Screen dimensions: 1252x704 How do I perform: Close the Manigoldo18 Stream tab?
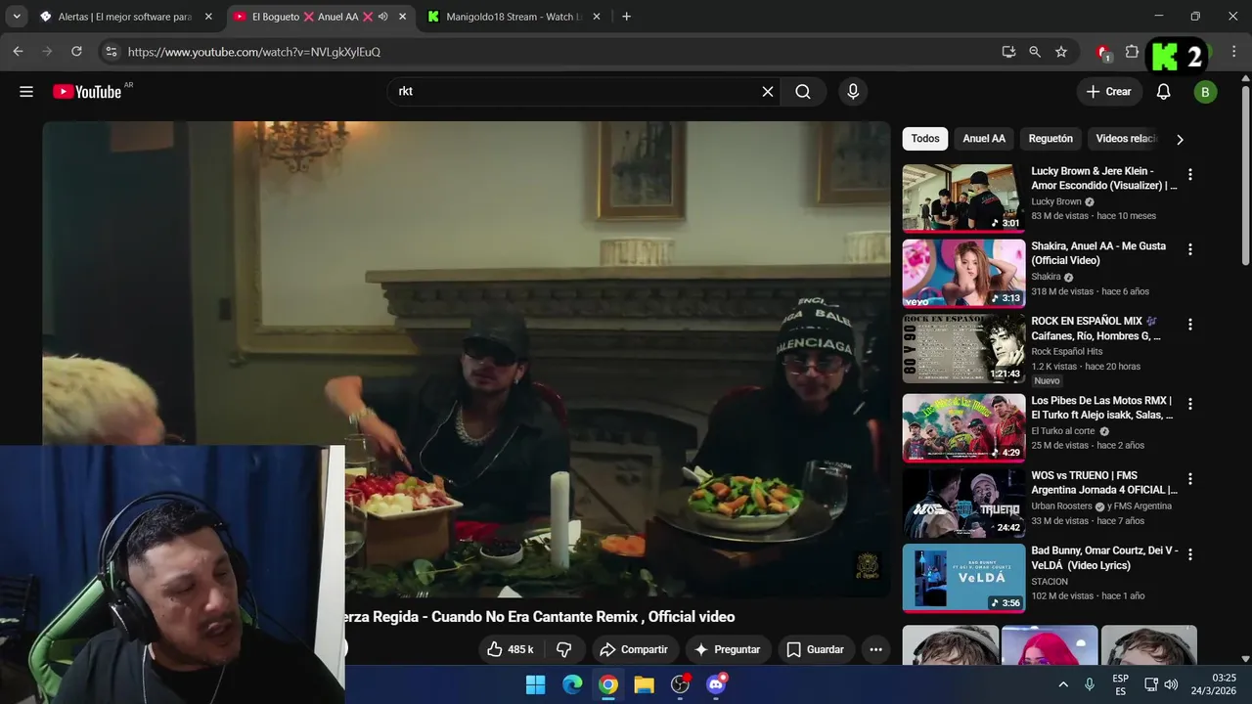[x=597, y=17]
